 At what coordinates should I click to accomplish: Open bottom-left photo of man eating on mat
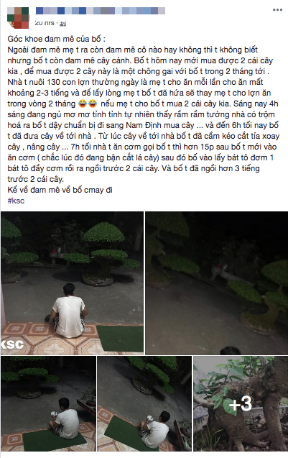[48, 404]
